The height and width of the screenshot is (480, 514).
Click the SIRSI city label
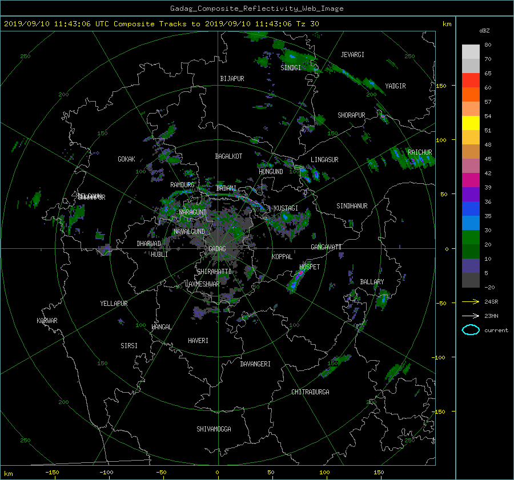[x=129, y=346]
